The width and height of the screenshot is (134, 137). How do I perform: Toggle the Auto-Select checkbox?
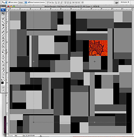point(9,2)
